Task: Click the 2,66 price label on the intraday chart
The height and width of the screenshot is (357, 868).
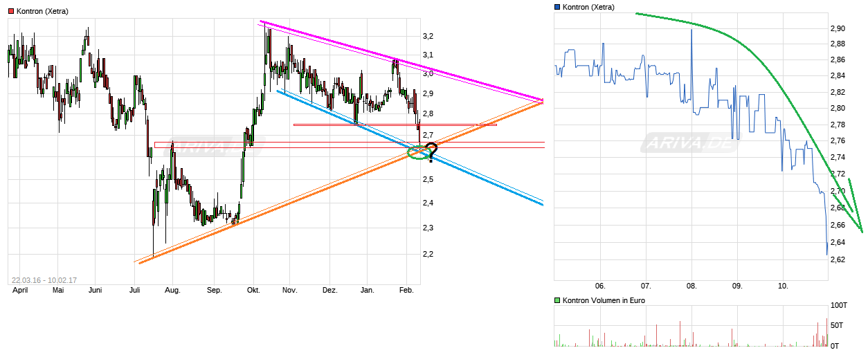Action: (x=837, y=225)
